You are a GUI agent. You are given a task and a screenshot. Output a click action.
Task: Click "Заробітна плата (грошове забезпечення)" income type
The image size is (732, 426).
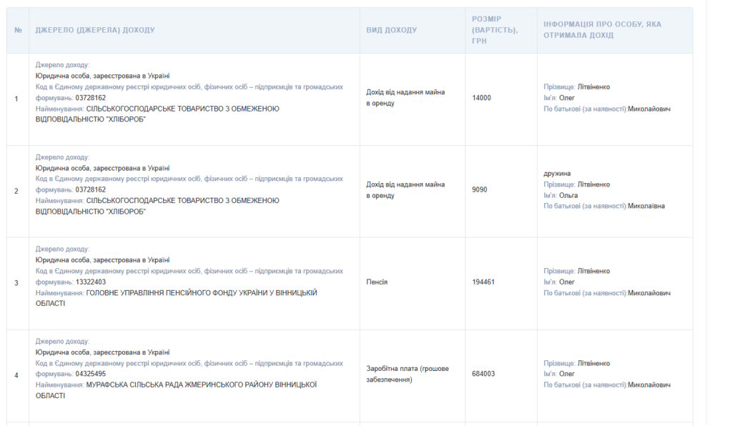[407, 374]
